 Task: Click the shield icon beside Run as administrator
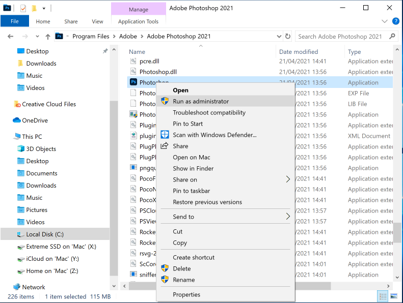coord(165,101)
